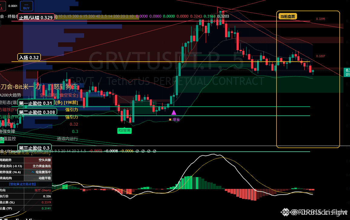Select the green 0.0000 indicator value

169,16
